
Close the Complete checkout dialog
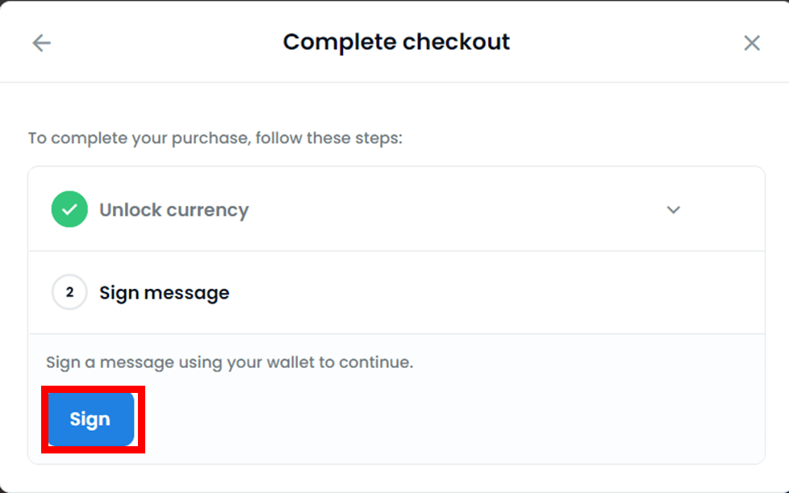[x=752, y=43]
